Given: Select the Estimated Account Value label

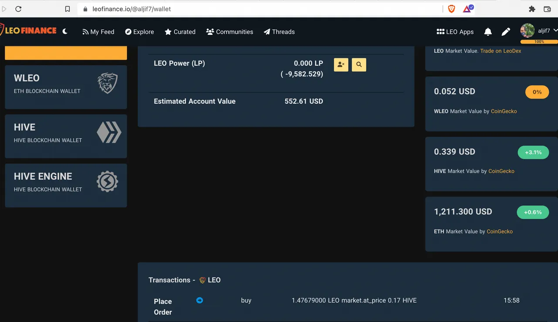Looking at the screenshot, I should tap(194, 101).
